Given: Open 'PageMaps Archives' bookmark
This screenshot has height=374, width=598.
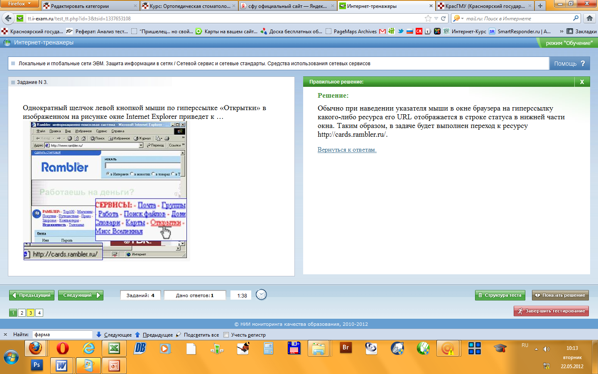Looking at the screenshot, I should click(x=351, y=31).
